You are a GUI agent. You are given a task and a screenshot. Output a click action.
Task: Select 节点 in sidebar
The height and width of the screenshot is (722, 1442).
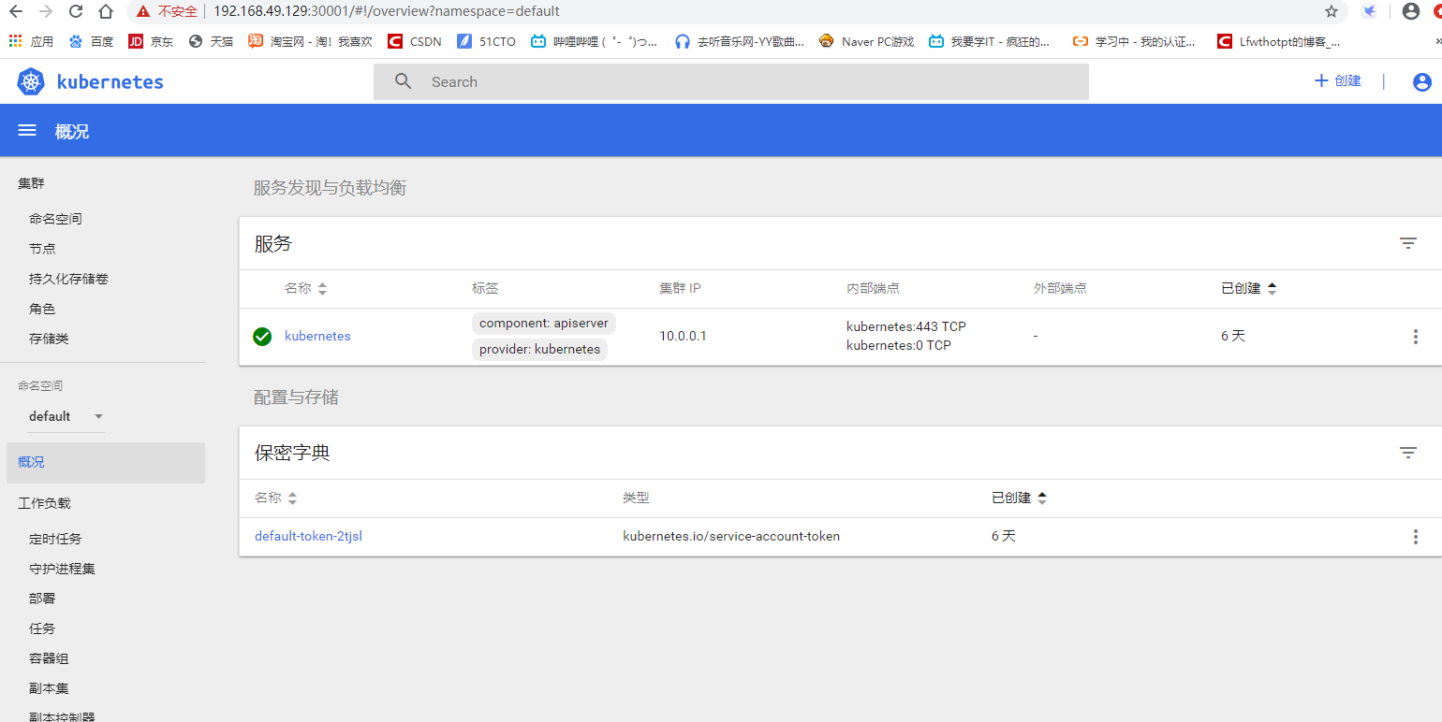(42, 249)
